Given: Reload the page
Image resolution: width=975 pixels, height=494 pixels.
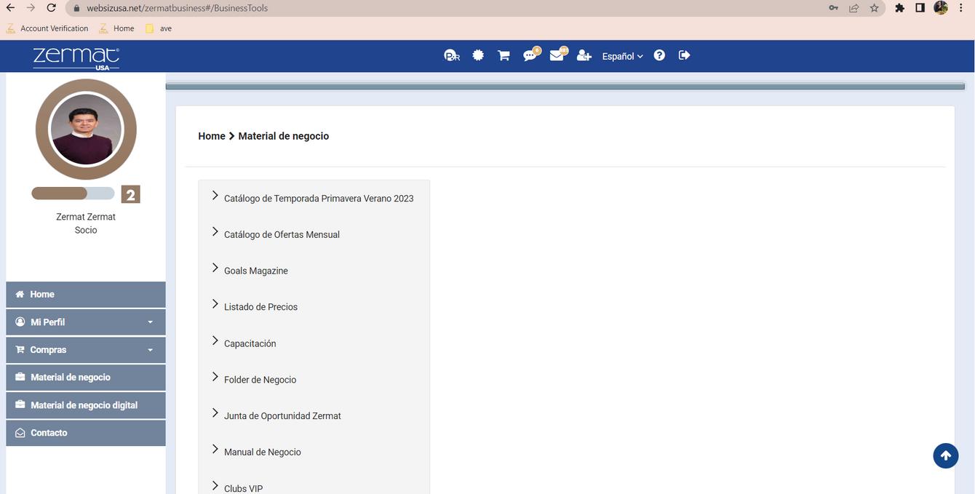Looking at the screenshot, I should tap(51, 8).
